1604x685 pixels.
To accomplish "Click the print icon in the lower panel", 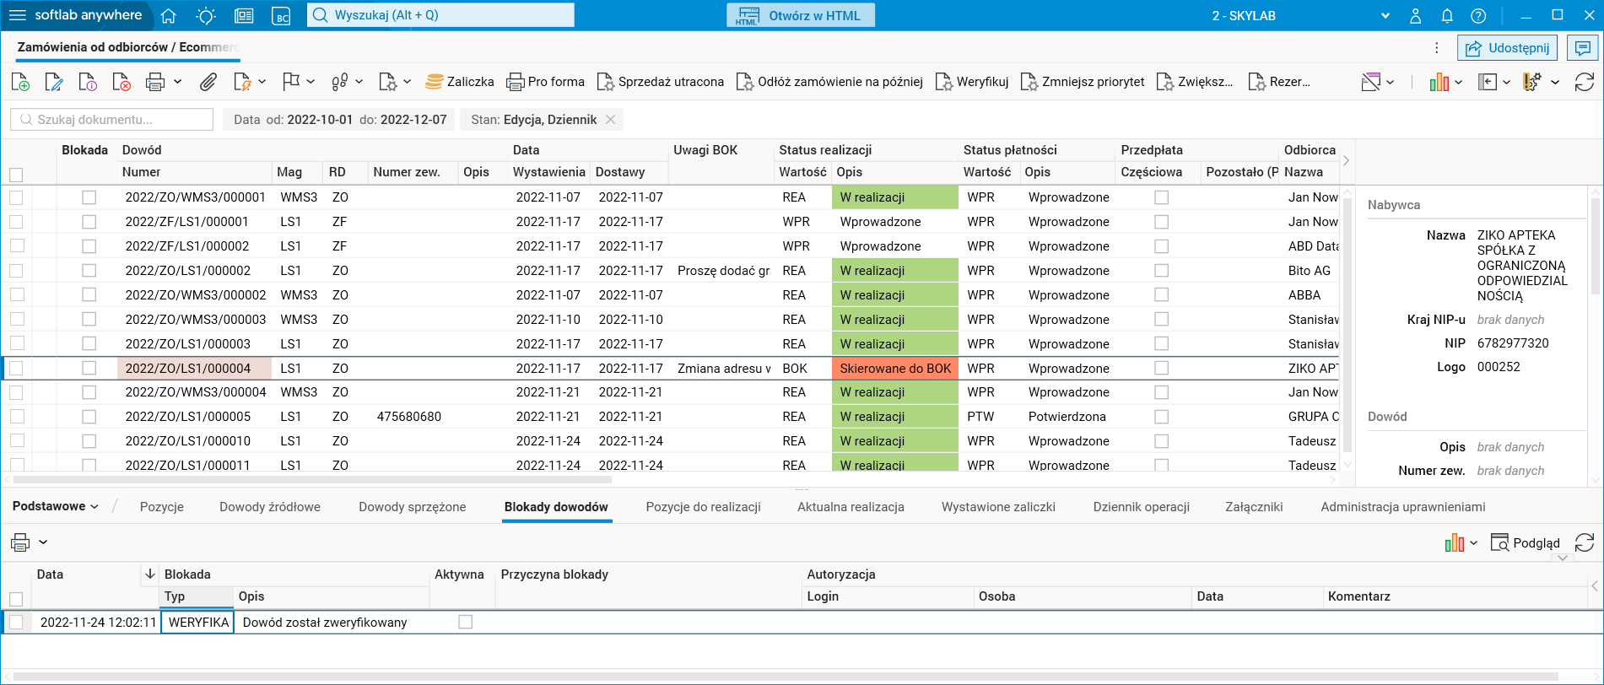I will [20, 542].
